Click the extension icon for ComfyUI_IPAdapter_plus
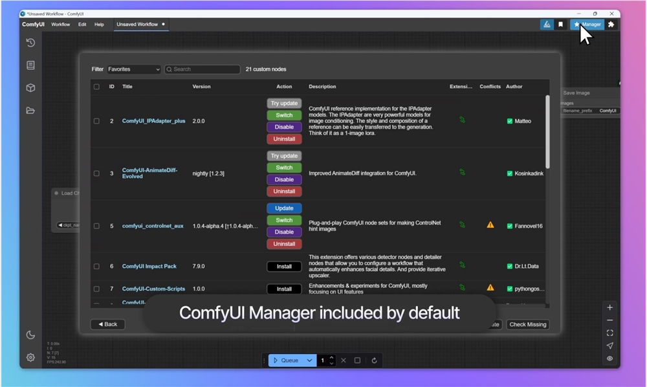Viewport: 647px width, 387px height. pos(462,120)
